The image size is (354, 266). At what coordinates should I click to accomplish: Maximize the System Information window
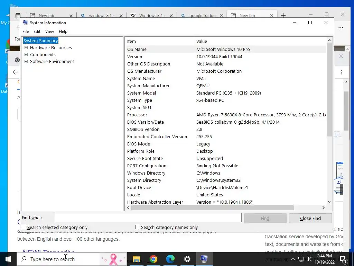point(310,23)
